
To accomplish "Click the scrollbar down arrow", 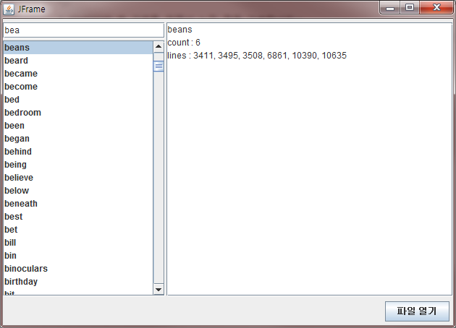I will point(159,290).
